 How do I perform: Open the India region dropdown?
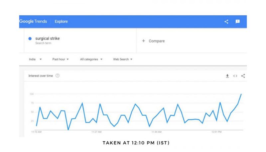pos(35,59)
